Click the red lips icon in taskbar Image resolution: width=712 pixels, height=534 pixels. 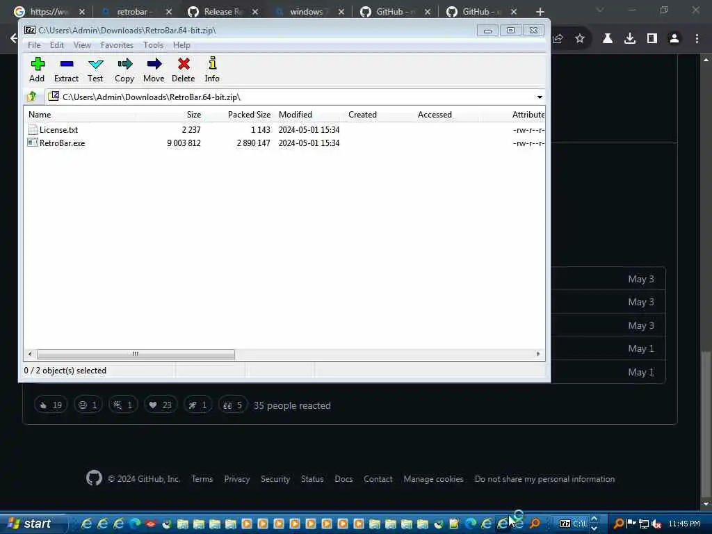click(x=151, y=524)
